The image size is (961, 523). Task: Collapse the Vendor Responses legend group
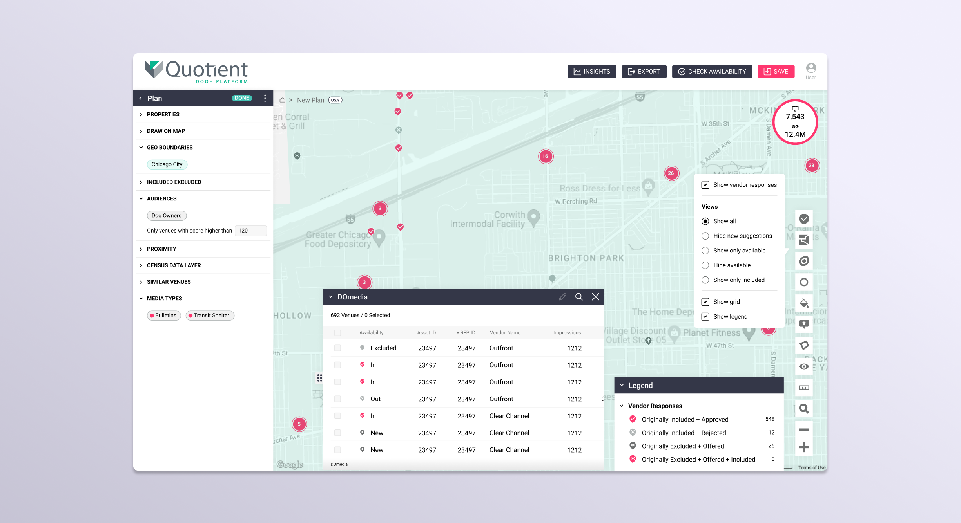pyautogui.click(x=621, y=406)
